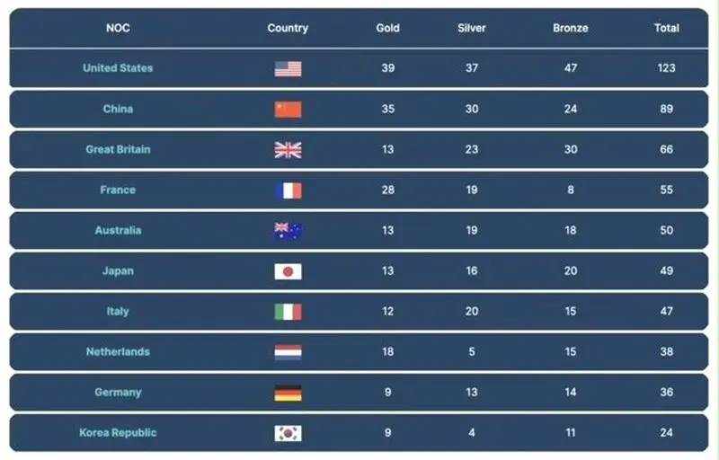The width and height of the screenshot is (719, 460).
Task: Sort by the Bronze column header
Action: (x=571, y=28)
